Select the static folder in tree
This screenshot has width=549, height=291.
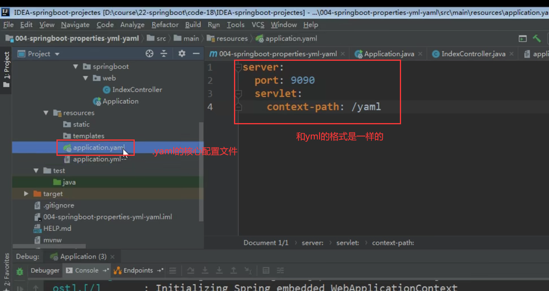77,124
